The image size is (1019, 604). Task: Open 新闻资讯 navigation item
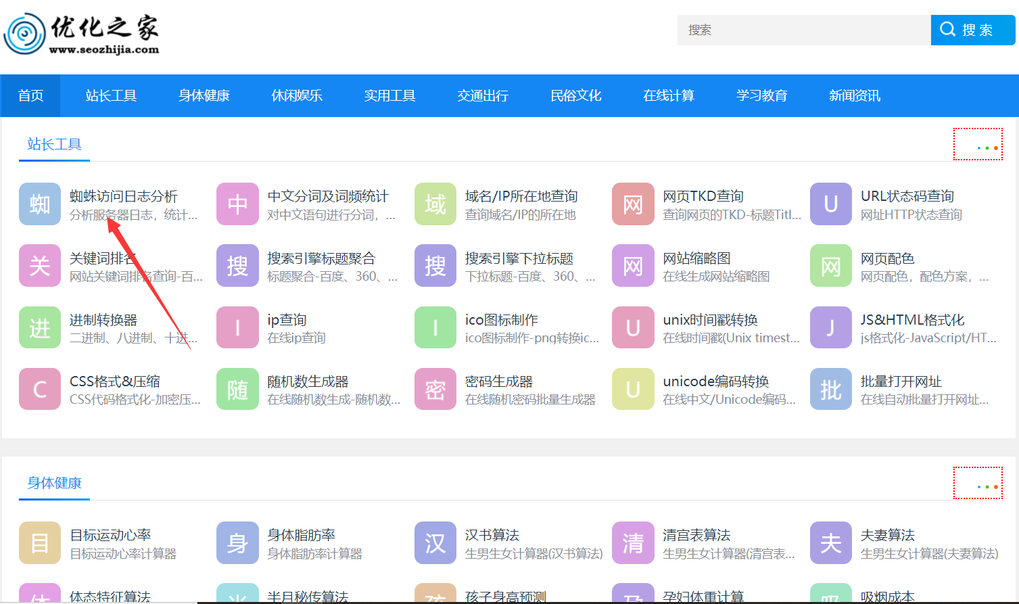(x=855, y=95)
